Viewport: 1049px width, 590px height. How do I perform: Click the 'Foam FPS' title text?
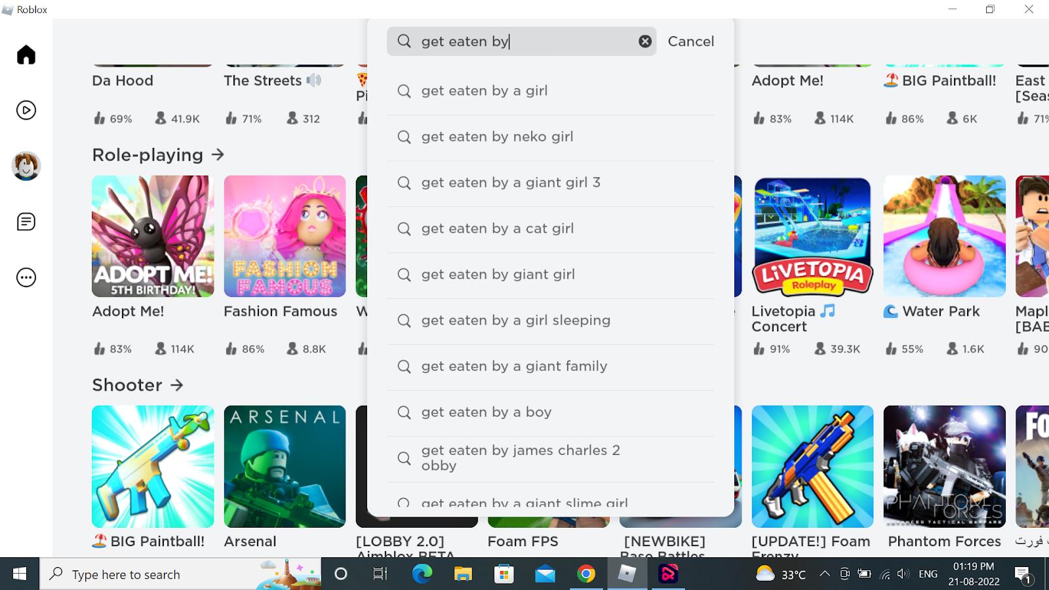523,541
